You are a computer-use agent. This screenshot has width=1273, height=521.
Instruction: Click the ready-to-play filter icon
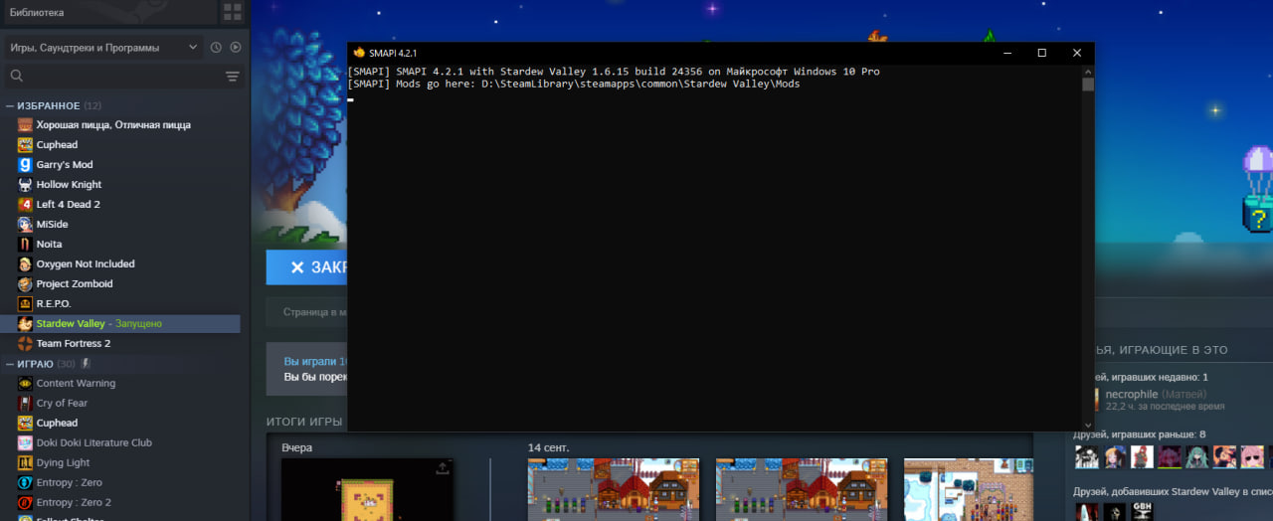click(236, 47)
